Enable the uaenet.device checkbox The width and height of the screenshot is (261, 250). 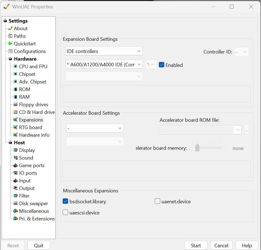157,201
